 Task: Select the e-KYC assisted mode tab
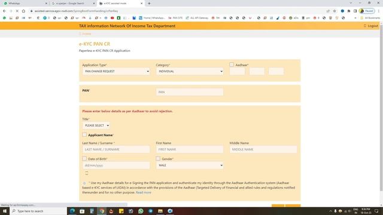tap(121, 4)
